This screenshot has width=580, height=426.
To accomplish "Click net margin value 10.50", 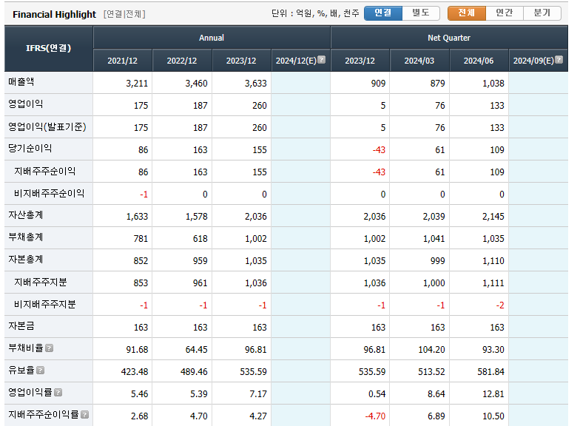I will click(493, 416).
